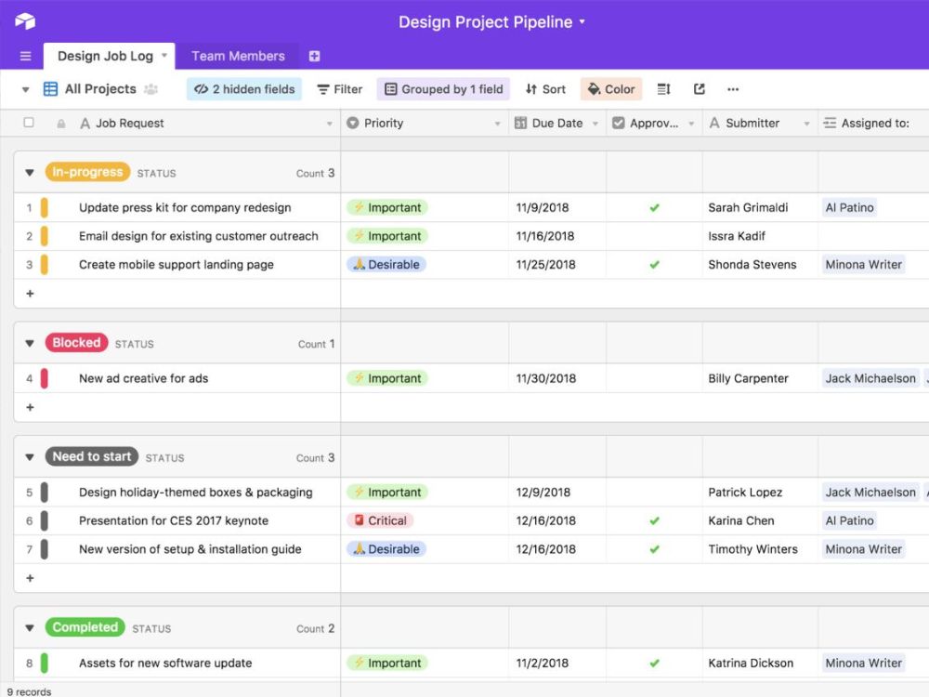The height and width of the screenshot is (697, 929).
Task: Collapse the Blocked status group
Action: [30, 343]
